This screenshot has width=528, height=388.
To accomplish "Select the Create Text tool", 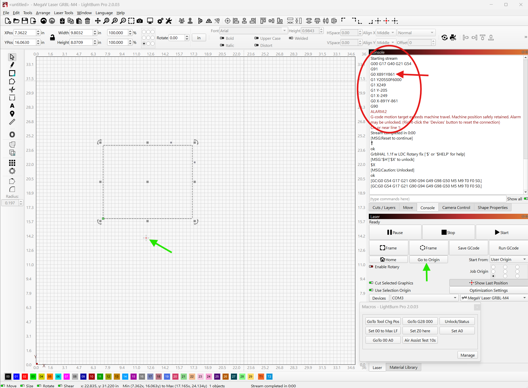I will (x=12, y=106).
